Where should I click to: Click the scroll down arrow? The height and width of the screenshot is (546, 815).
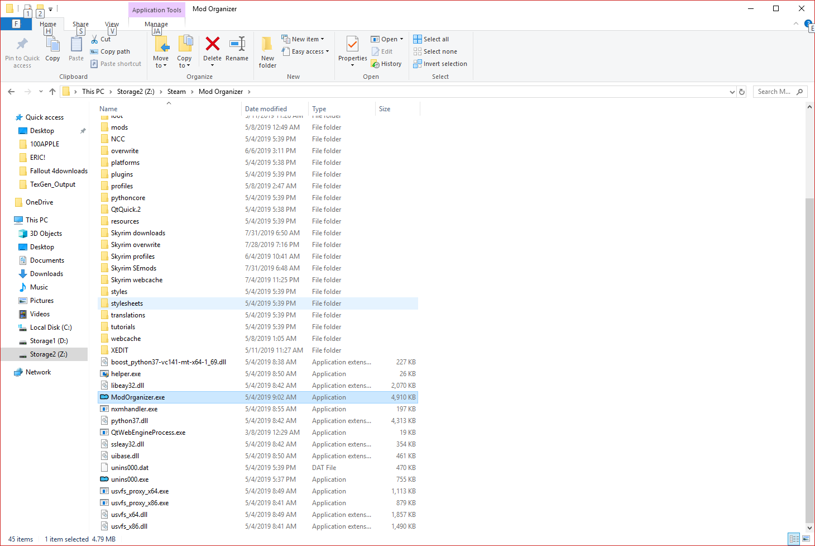click(809, 528)
